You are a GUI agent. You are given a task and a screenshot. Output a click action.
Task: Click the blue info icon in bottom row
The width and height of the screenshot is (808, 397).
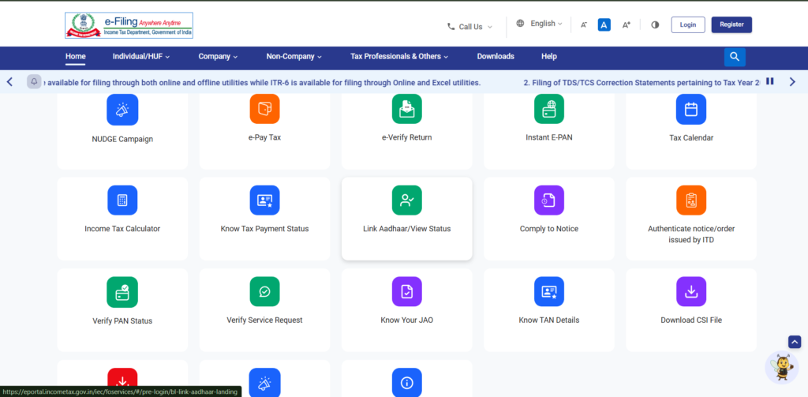(x=407, y=382)
